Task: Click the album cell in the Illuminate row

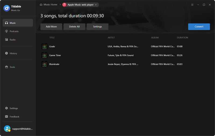Action: (163, 64)
